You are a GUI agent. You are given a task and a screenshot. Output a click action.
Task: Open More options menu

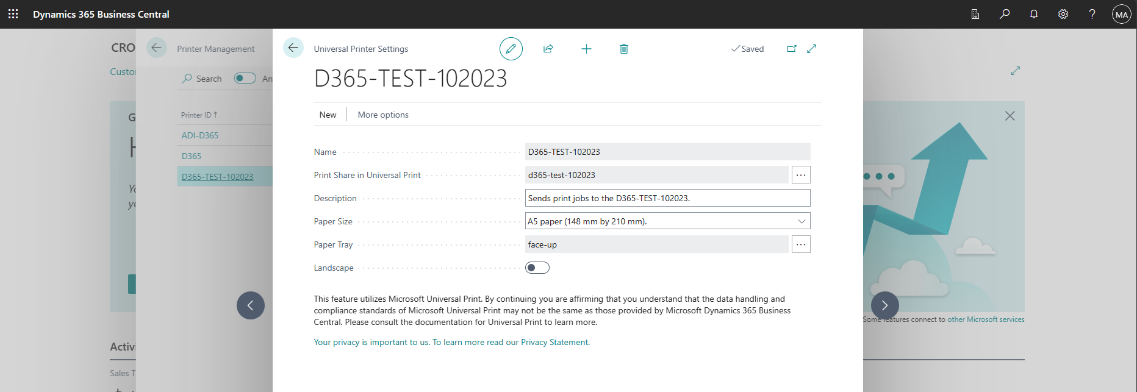coord(383,115)
